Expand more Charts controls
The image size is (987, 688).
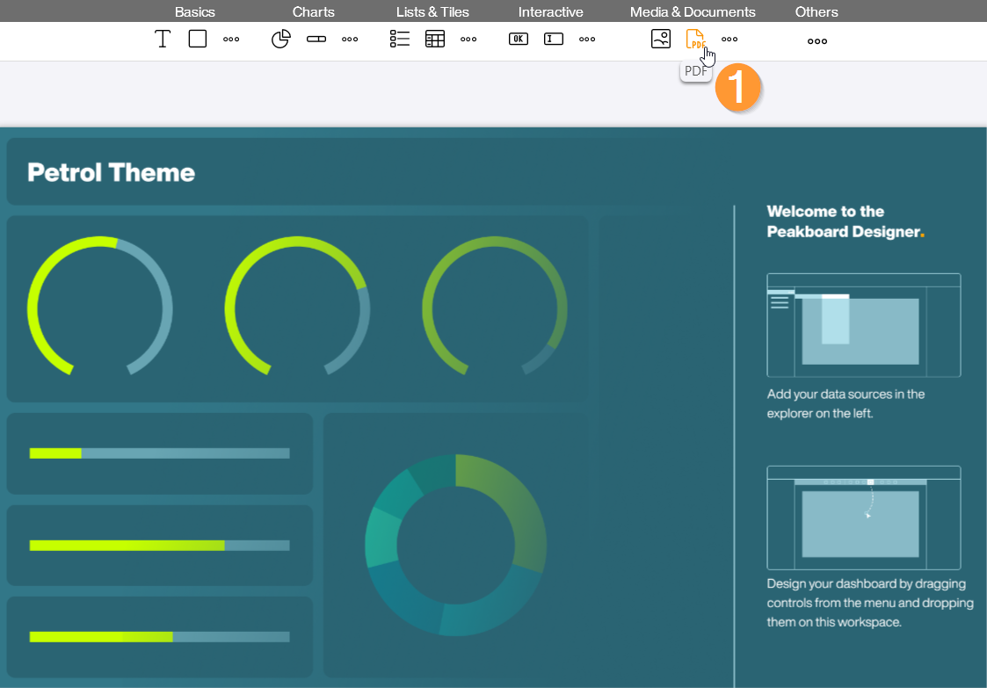coord(350,40)
